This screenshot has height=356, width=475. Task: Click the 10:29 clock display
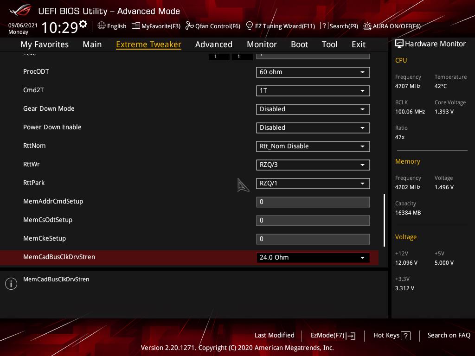[x=60, y=27]
